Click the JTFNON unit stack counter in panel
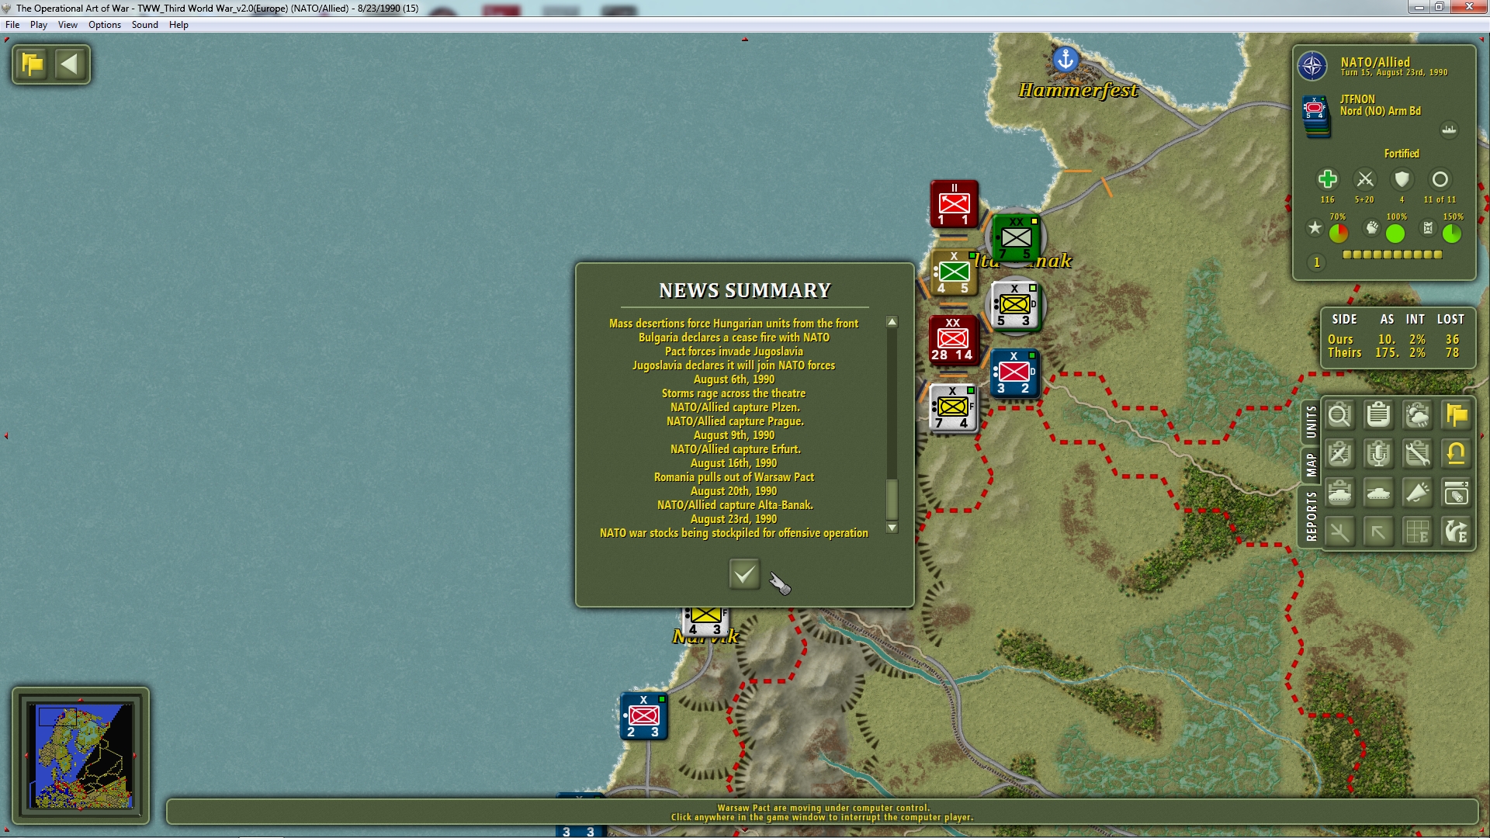The height and width of the screenshot is (838, 1490). pos(1315,116)
